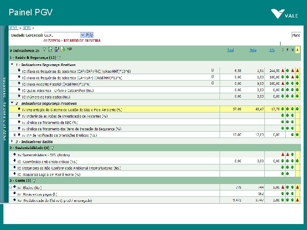Viewport: 307px width, 230px height.
Task: Open attachment clip on Taxa Acidente Material row
Action: [x=212, y=83]
